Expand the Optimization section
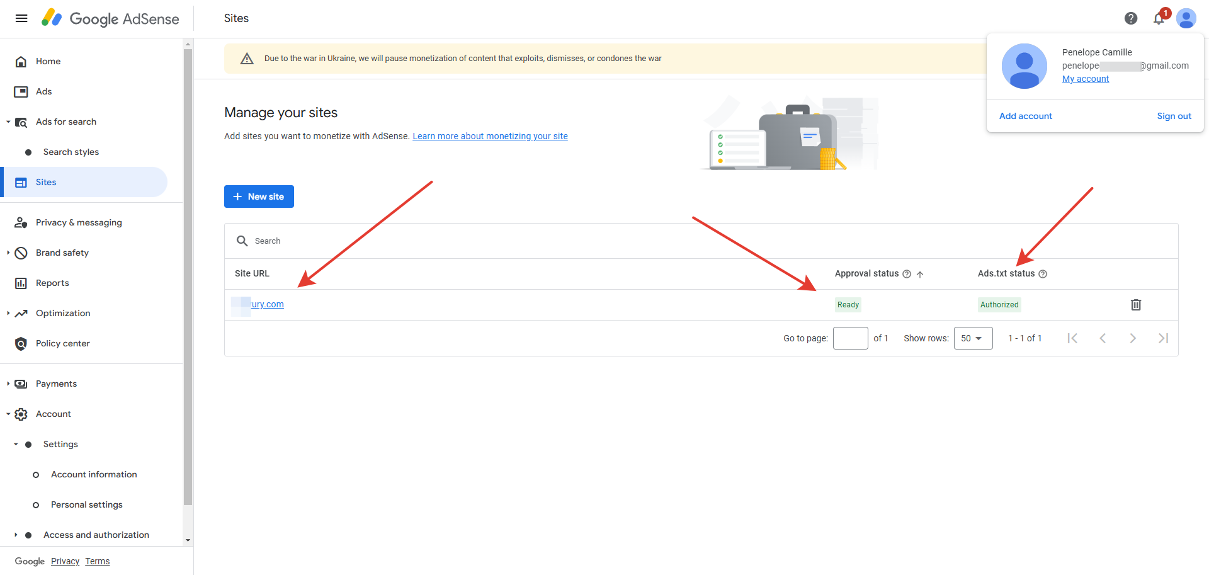Viewport: 1209px width, 575px height. pos(8,313)
